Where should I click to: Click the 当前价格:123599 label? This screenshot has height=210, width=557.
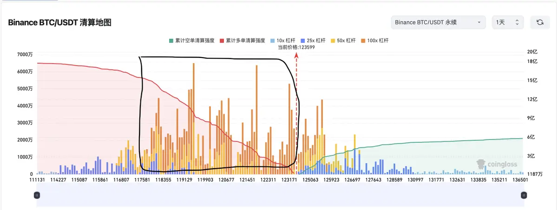pyautogui.click(x=296, y=47)
